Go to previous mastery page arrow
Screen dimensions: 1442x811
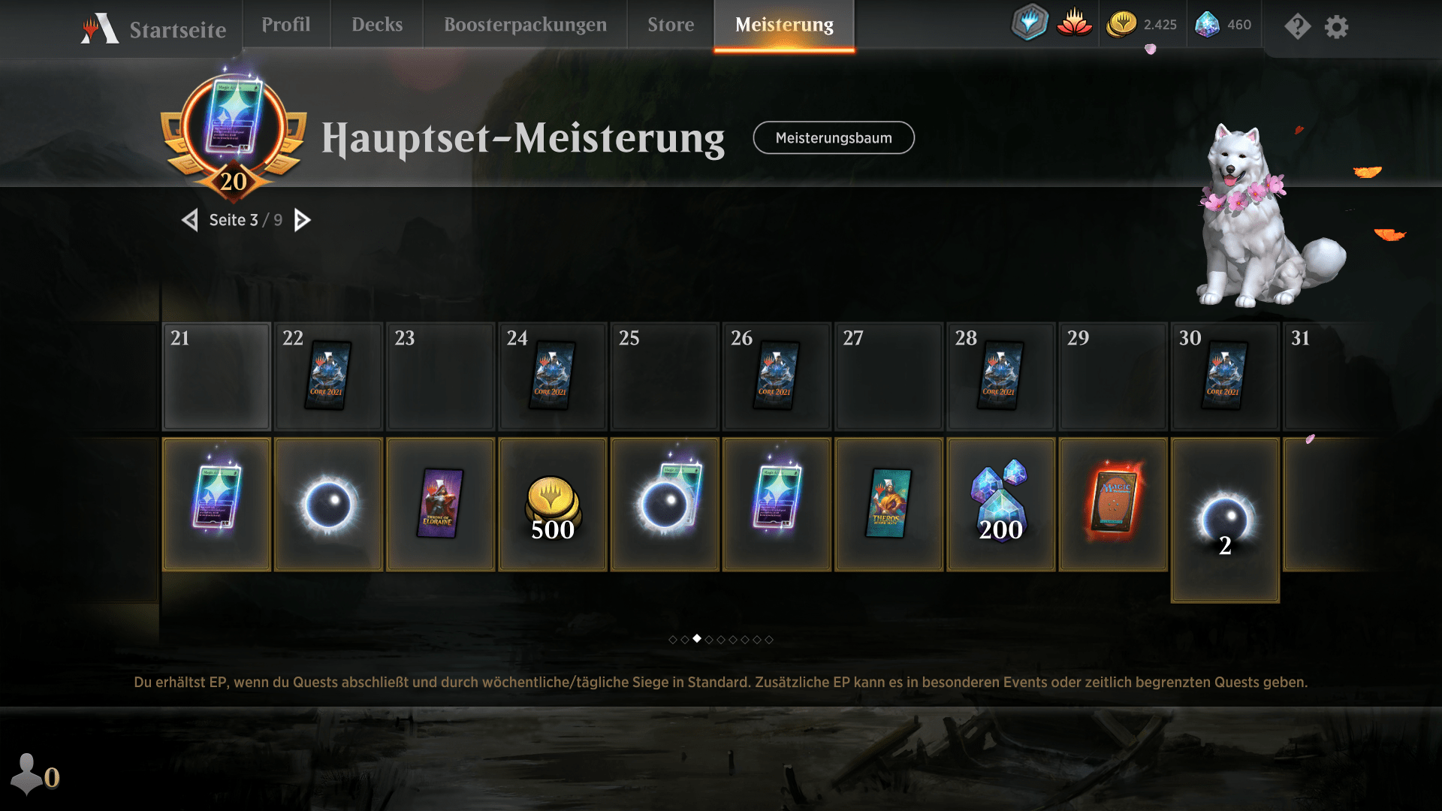pyautogui.click(x=190, y=220)
